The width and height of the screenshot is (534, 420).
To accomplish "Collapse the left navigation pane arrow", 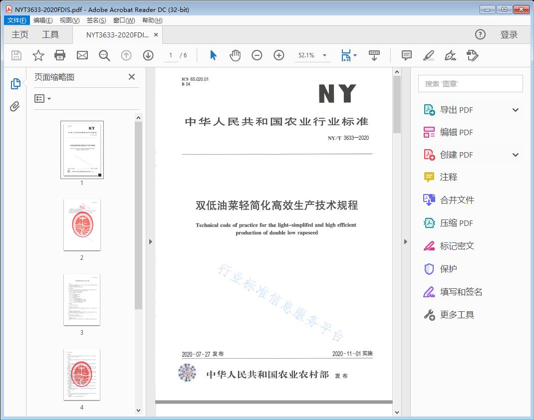I will click(x=151, y=242).
